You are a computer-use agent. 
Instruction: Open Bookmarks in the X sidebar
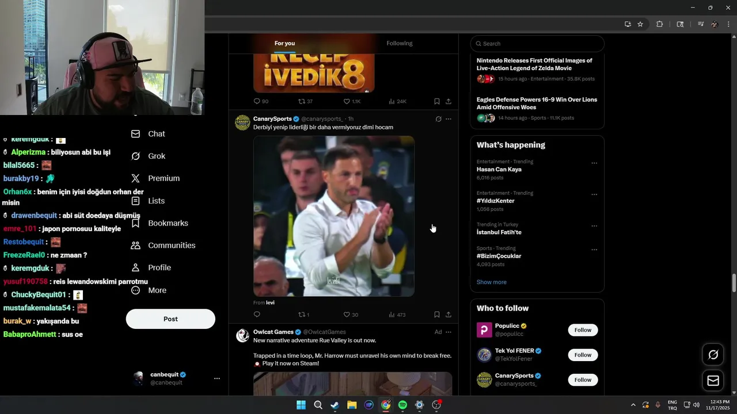tap(159, 223)
